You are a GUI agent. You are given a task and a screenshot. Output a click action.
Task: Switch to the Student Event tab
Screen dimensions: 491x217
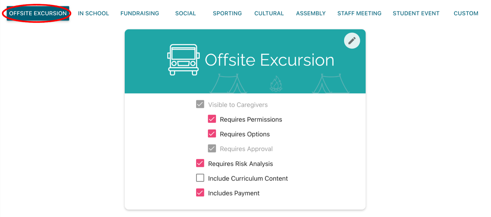click(416, 13)
